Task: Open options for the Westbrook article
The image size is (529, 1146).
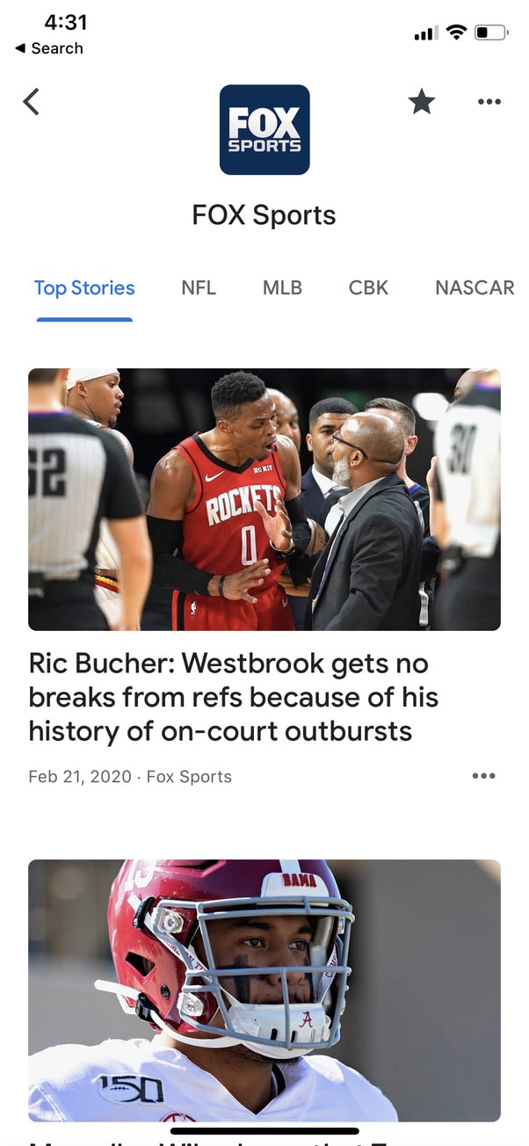Action: (484, 776)
